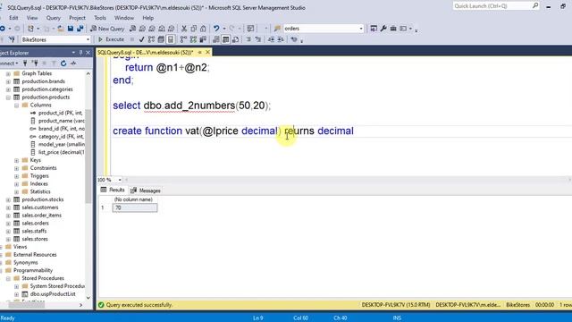Run the query with Execute
The image size is (572, 322).
click(112, 39)
